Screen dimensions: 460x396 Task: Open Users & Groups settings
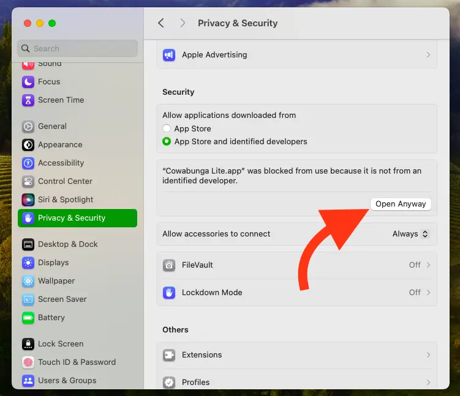tap(77, 381)
